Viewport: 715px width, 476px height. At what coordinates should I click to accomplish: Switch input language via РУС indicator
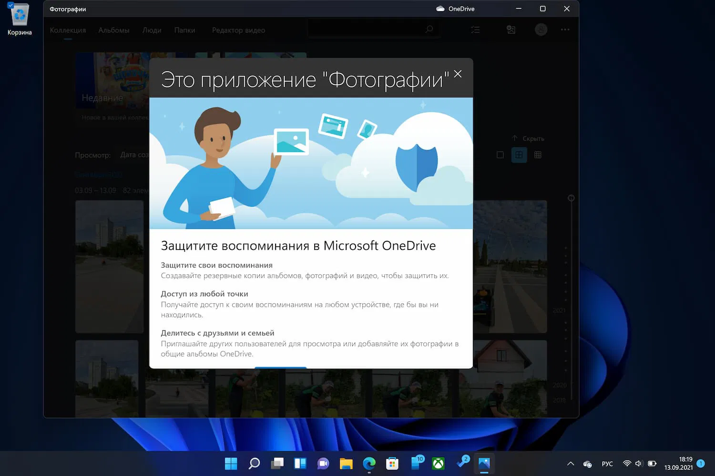(607, 464)
